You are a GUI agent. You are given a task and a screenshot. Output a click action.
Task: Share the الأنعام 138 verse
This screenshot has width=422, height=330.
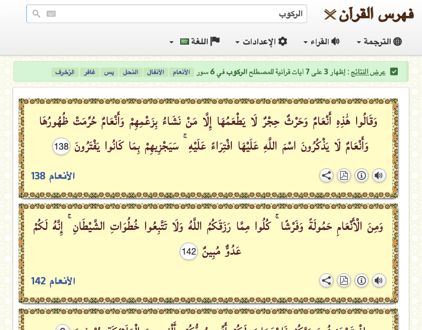coord(326,175)
